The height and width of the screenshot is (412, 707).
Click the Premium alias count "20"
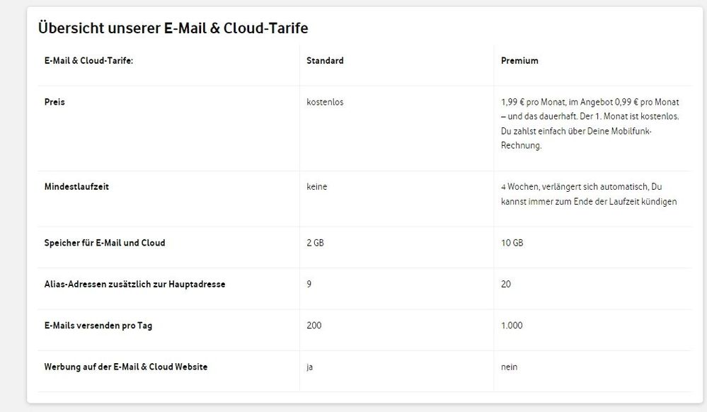coord(506,284)
